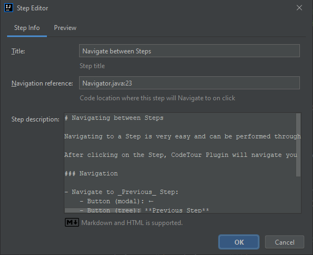Click the 'Step description:' label
The width and height of the screenshot is (313, 255).
(x=35, y=119)
